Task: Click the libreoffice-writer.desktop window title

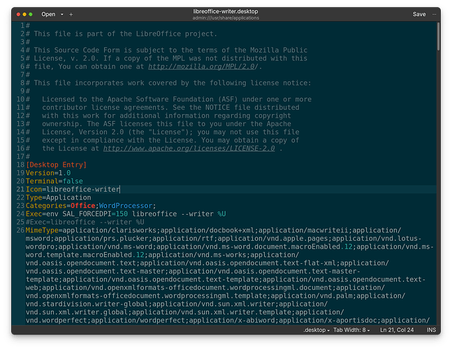Action: pyautogui.click(x=226, y=11)
